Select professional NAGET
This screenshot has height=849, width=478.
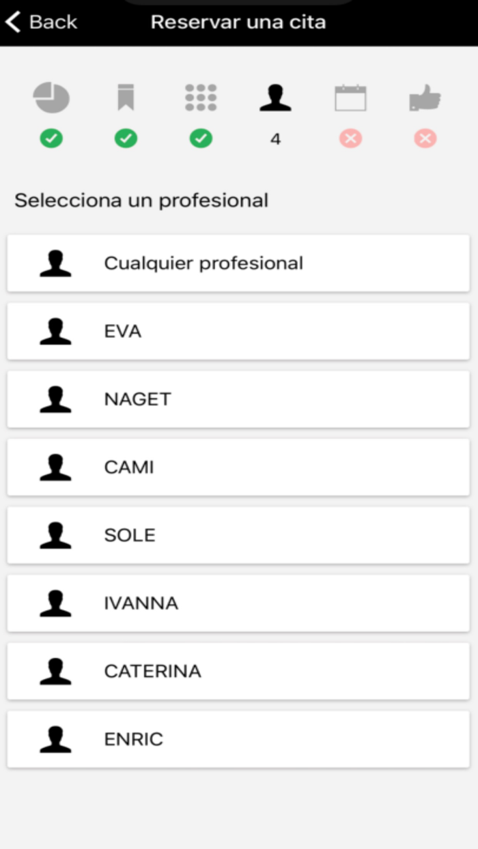238,399
